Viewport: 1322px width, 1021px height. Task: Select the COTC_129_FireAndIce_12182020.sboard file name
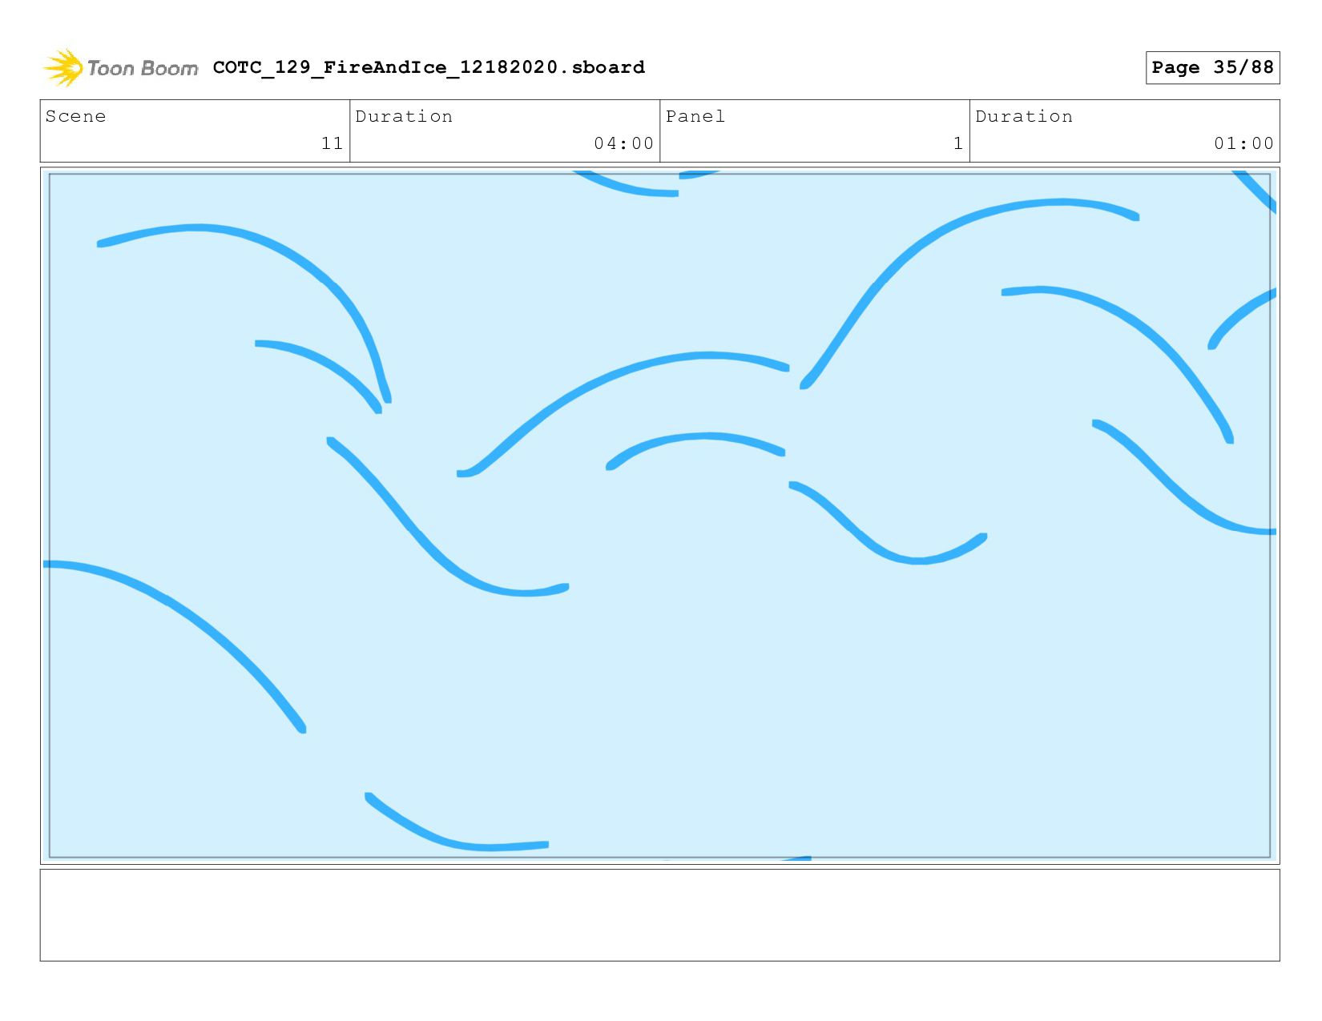(429, 67)
